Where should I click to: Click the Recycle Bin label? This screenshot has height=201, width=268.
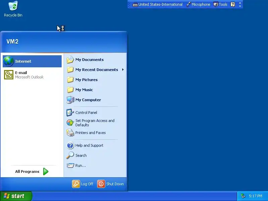13,15
